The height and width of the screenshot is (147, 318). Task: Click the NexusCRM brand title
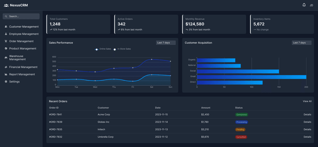(x=19, y=5)
